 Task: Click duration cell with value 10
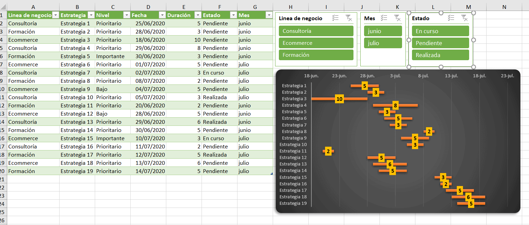point(184,40)
